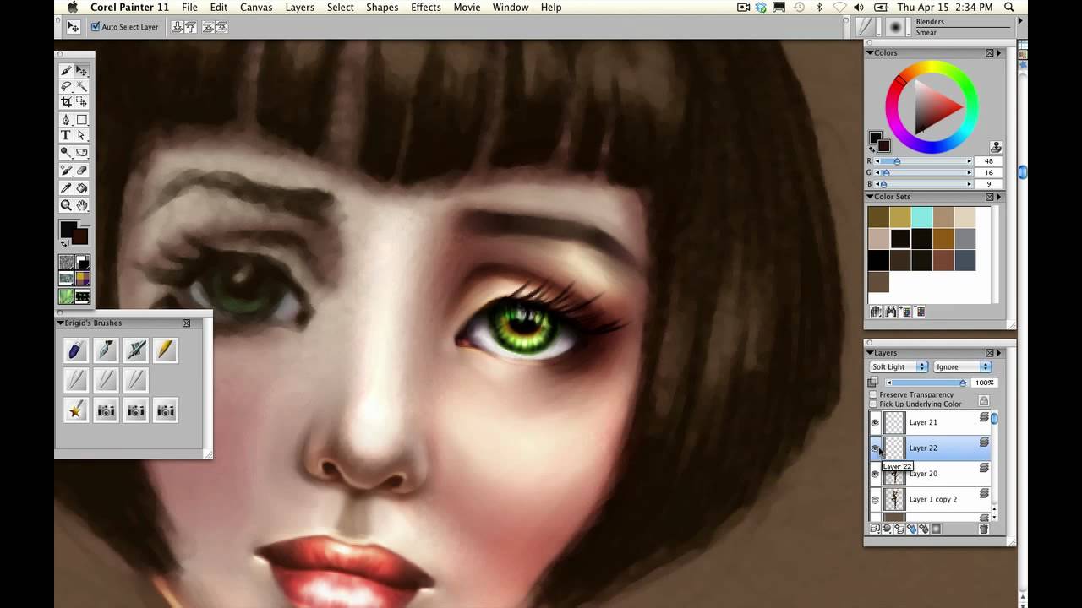Select the Selection Adjuster tool
This screenshot has width=1082, height=608.
82,102
